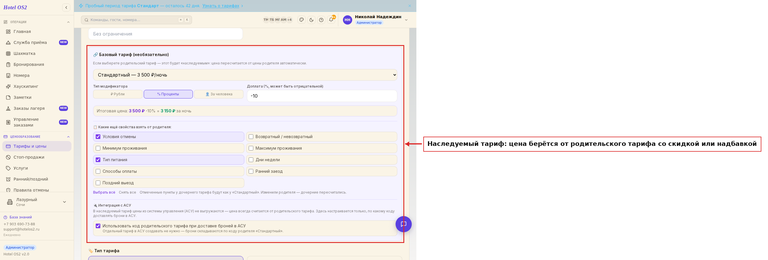Click the Служба приёма bell icon
Image resolution: width=768 pixels, height=260 pixels.
point(8,42)
